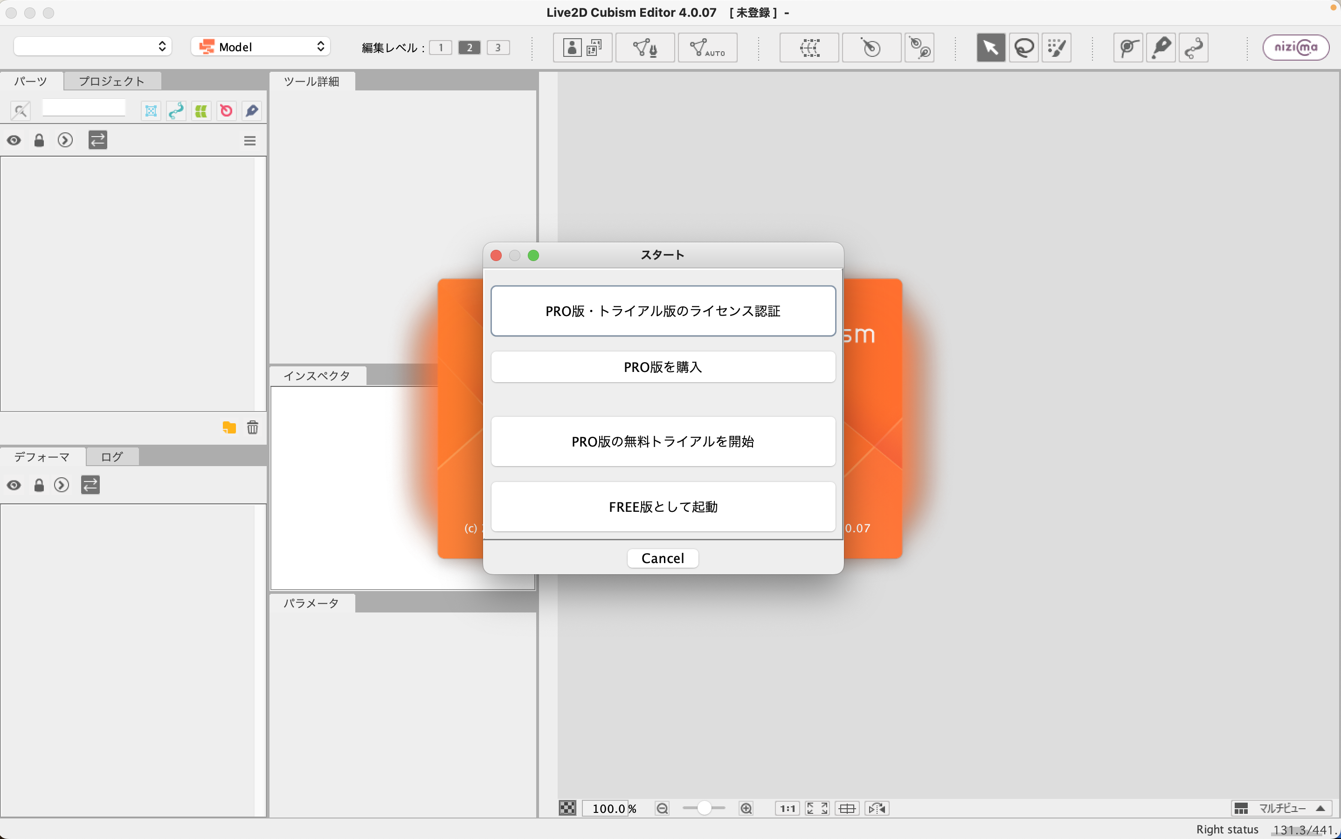Switch to the パーツ tab
The image size is (1341, 839).
[x=30, y=81]
